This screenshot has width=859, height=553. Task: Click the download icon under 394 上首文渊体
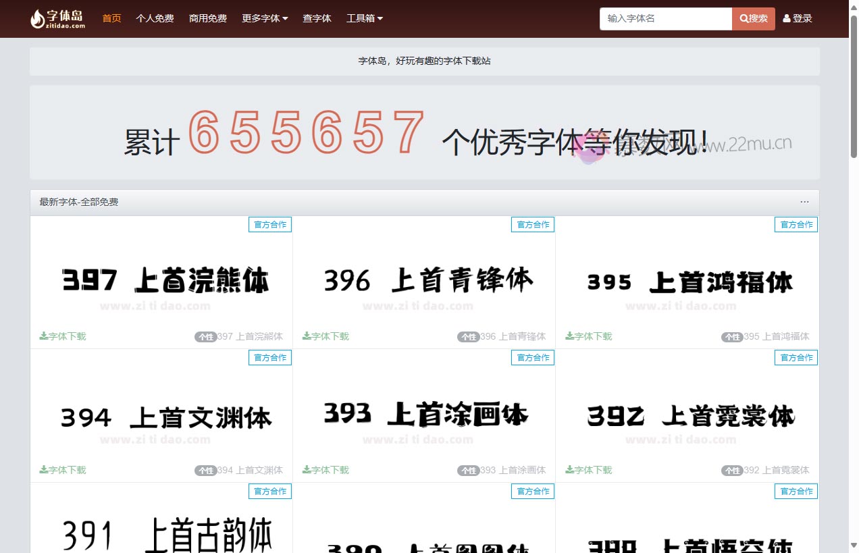pos(42,469)
